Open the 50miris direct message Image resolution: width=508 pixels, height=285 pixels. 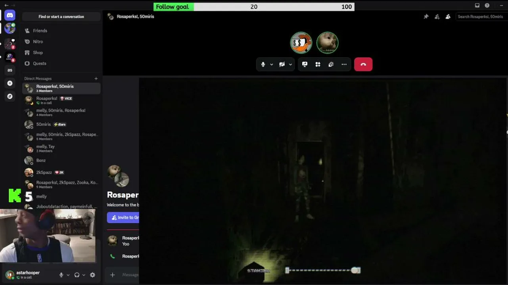61,124
